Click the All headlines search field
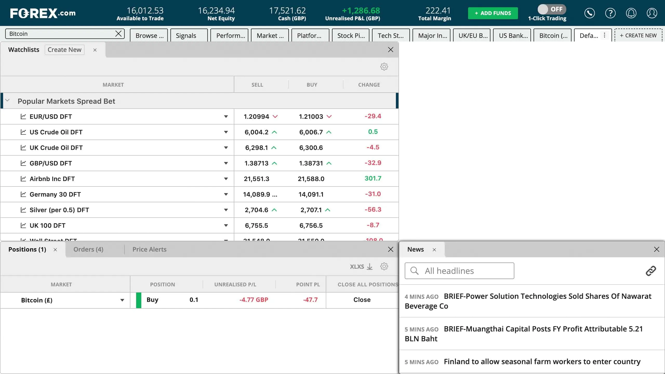 (459, 271)
